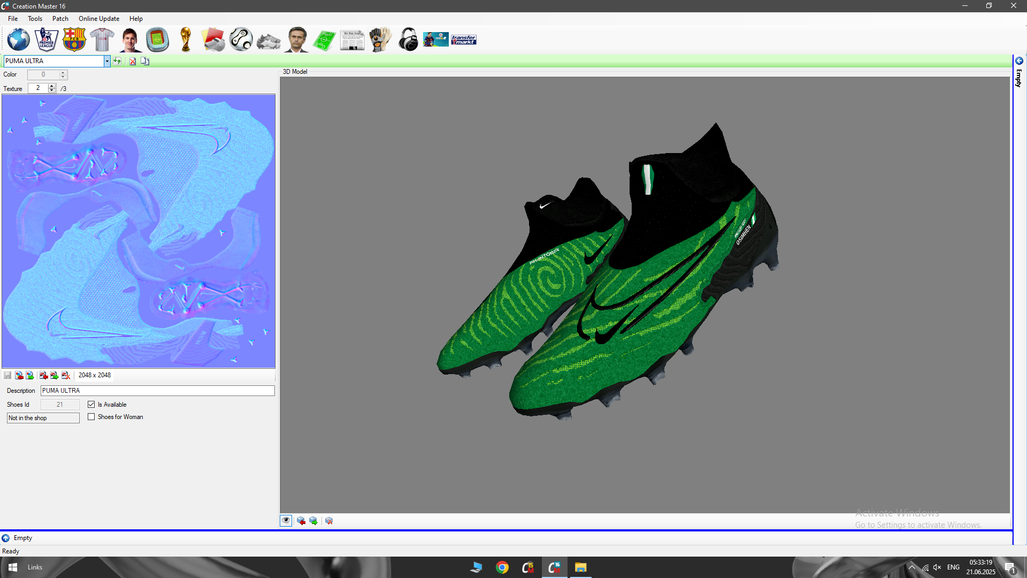Image resolution: width=1027 pixels, height=578 pixels.
Task: Open the Help menu
Action: (136, 19)
